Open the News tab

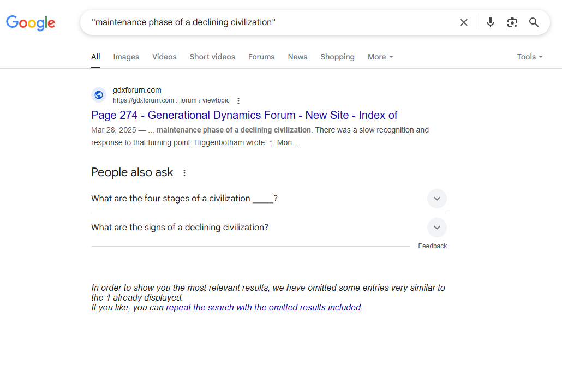(x=297, y=57)
